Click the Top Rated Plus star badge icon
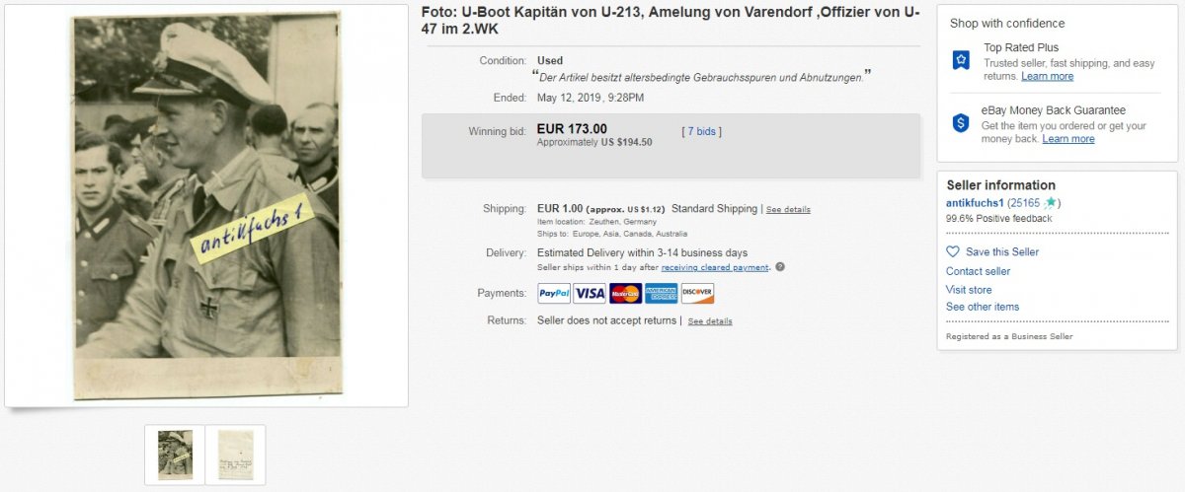This screenshot has height=492, width=1185. coord(961,60)
